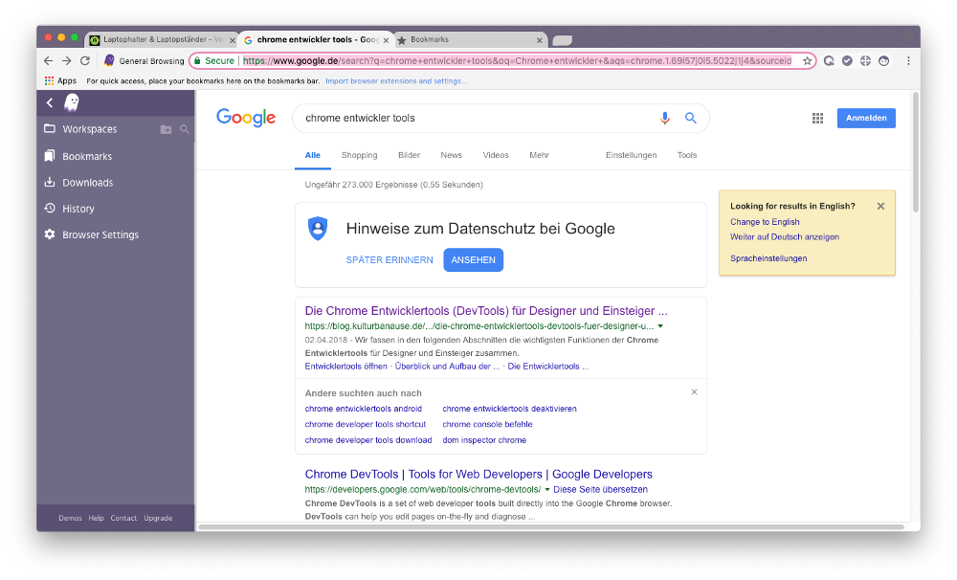Click Diese Seite übersetzen
Image resolution: width=957 pixels, height=580 pixels.
(601, 490)
